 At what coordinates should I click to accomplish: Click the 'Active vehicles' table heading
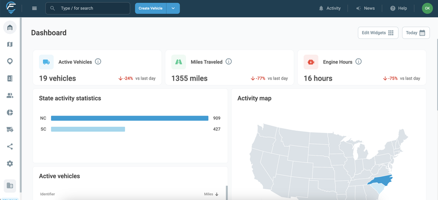pos(59,176)
